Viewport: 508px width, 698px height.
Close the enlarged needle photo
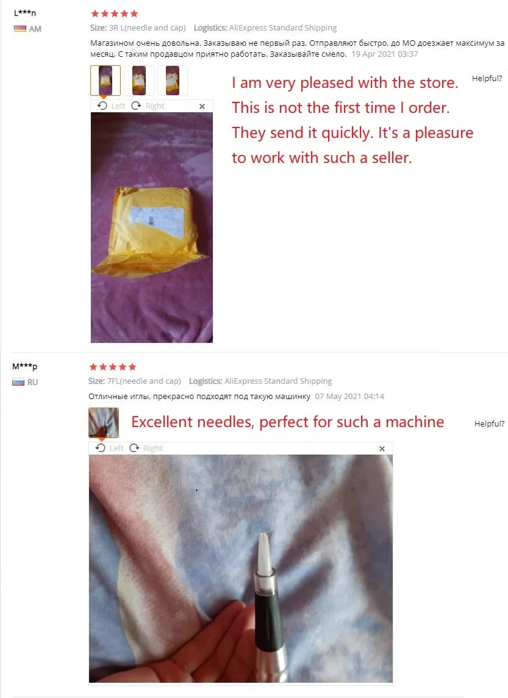(x=382, y=448)
